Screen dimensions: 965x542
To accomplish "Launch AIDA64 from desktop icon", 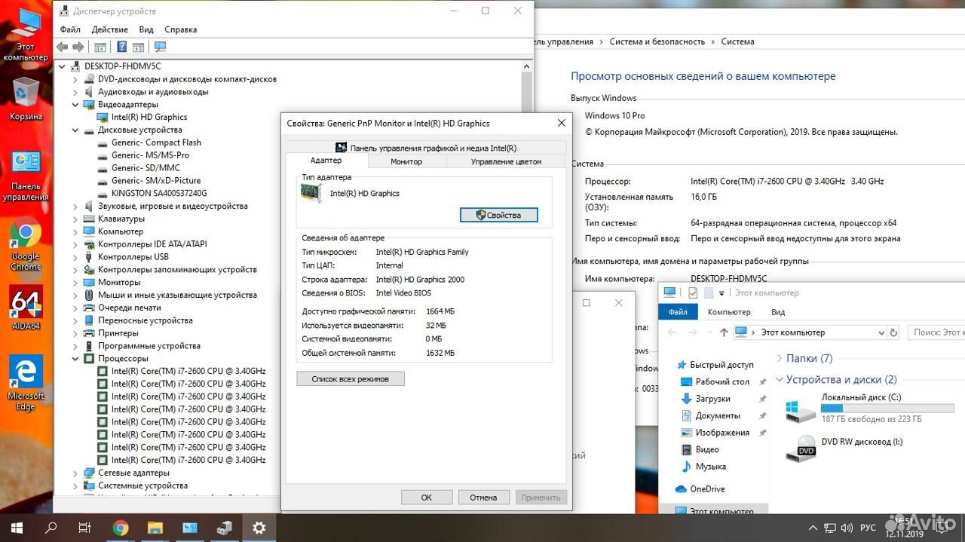I will (x=26, y=307).
